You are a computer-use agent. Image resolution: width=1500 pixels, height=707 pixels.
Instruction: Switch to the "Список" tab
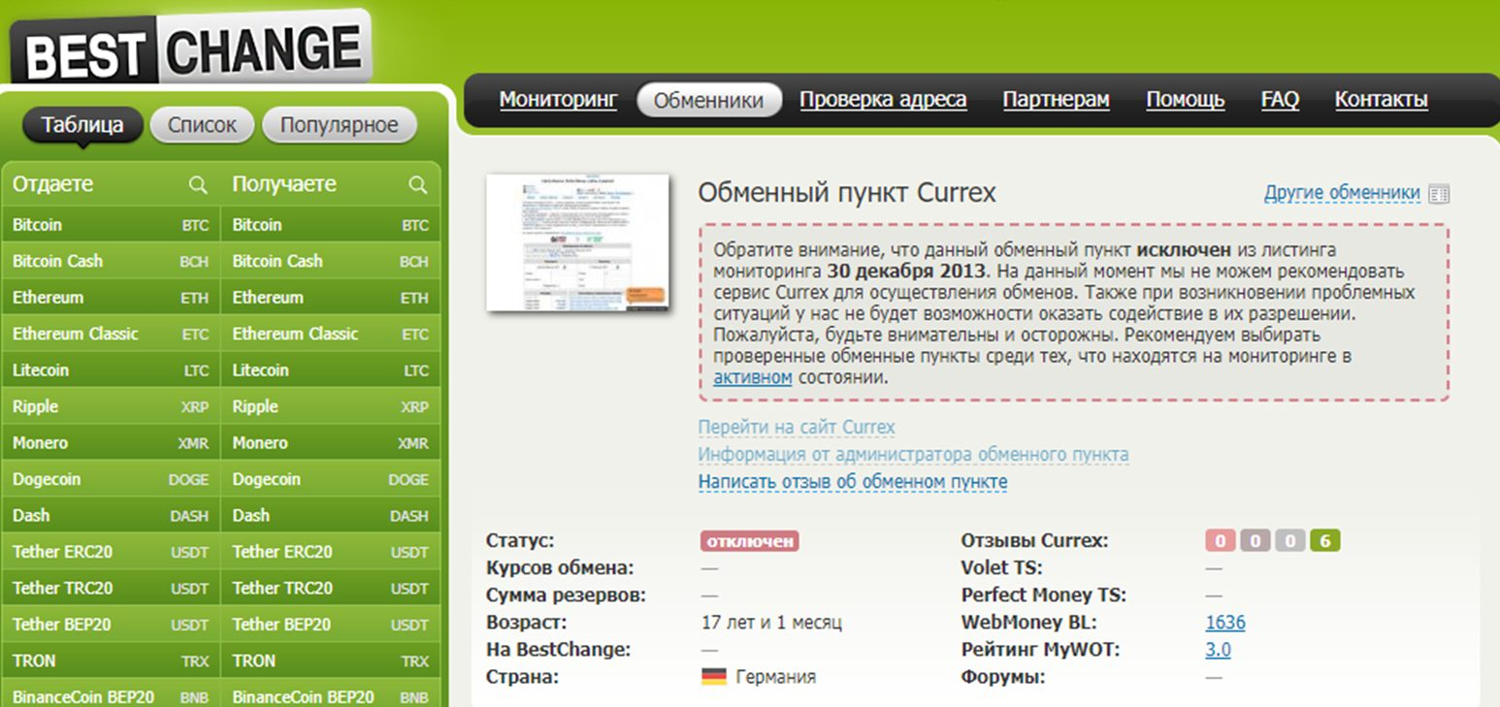[201, 124]
